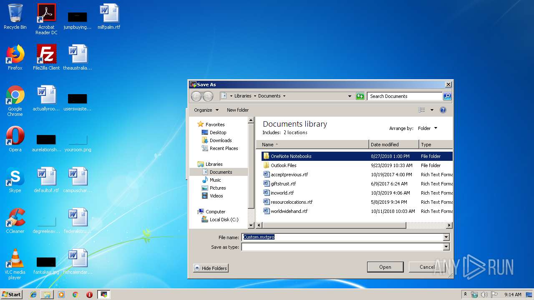
Task: Open Windows Explorer from taskbar
Action: [47, 295]
